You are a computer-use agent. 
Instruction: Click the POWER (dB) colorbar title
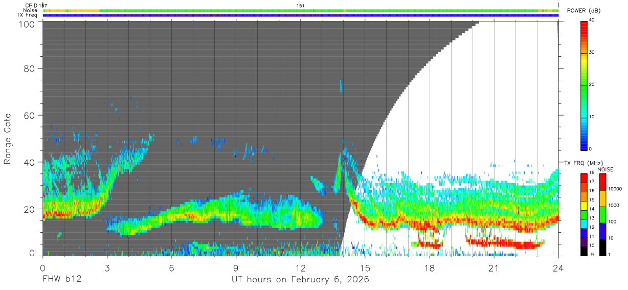[x=584, y=11]
